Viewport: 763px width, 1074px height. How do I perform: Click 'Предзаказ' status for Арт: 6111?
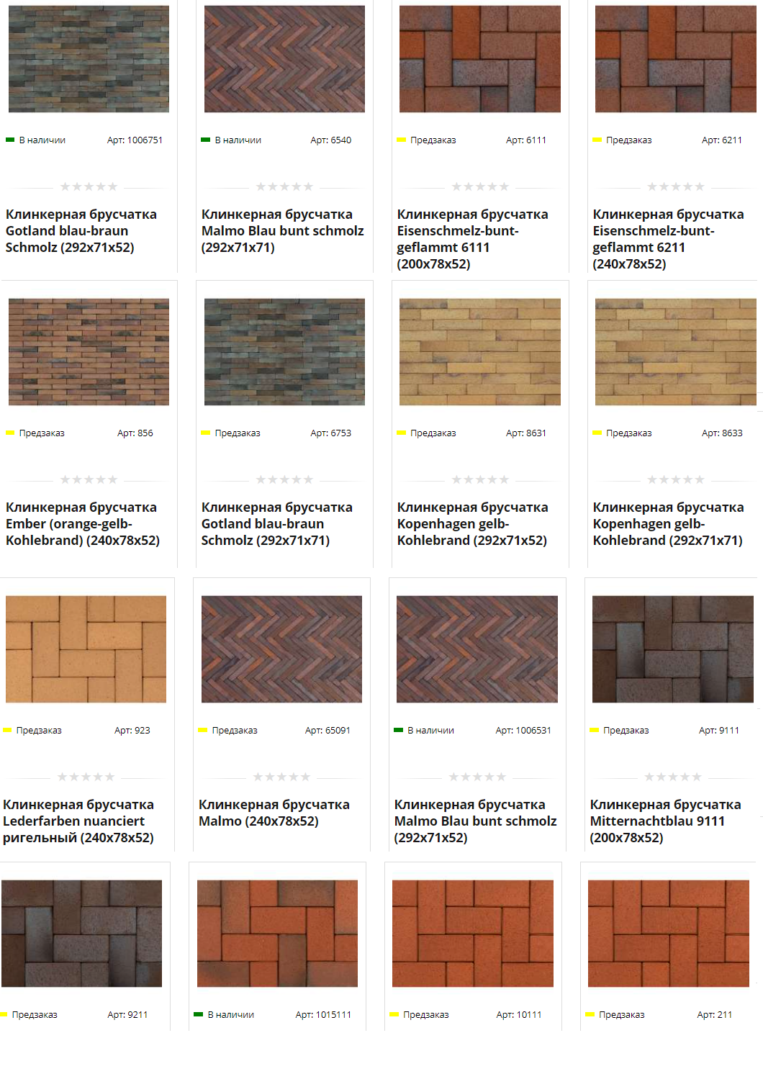tap(427, 140)
